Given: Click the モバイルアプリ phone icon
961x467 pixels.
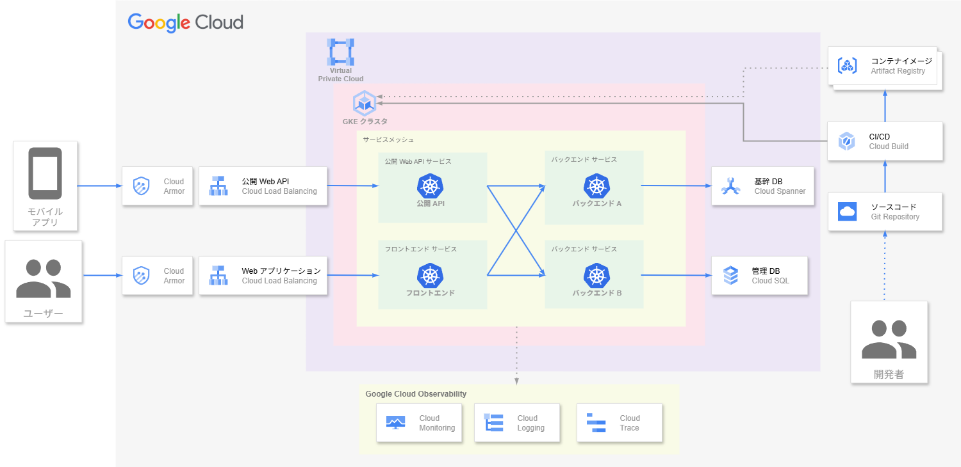Looking at the screenshot, I should (x=45, y=173).
